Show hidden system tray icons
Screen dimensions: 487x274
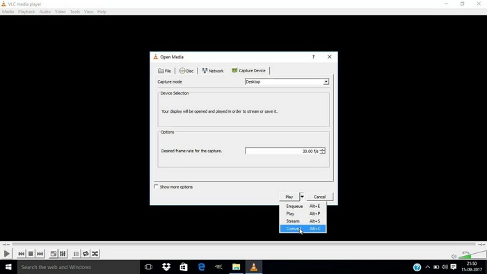click(x=428, y=267)
